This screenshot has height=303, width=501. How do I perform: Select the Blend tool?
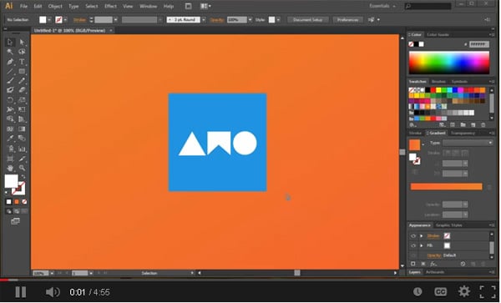(22, 139)
